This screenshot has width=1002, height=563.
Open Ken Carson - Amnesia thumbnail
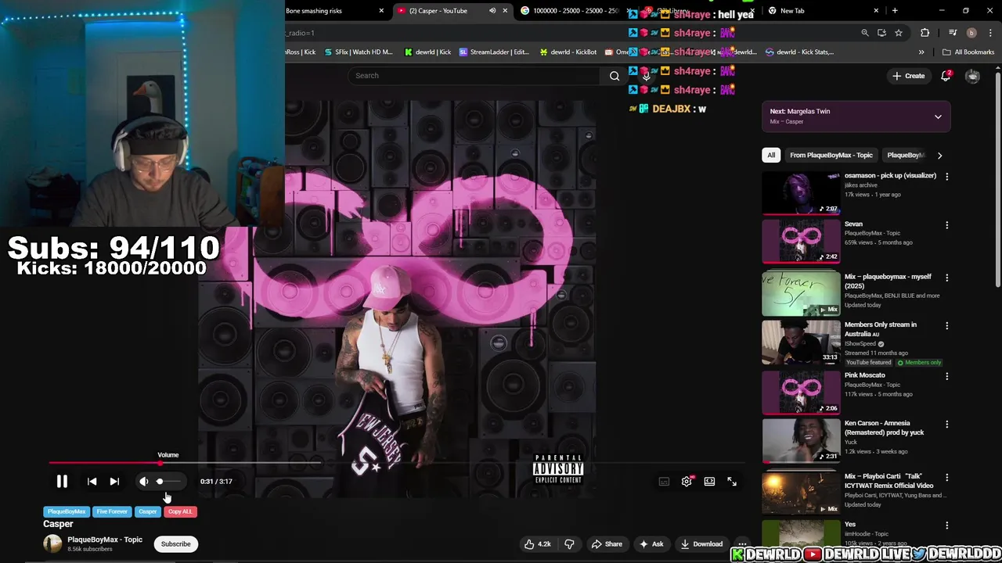point(801,441)
